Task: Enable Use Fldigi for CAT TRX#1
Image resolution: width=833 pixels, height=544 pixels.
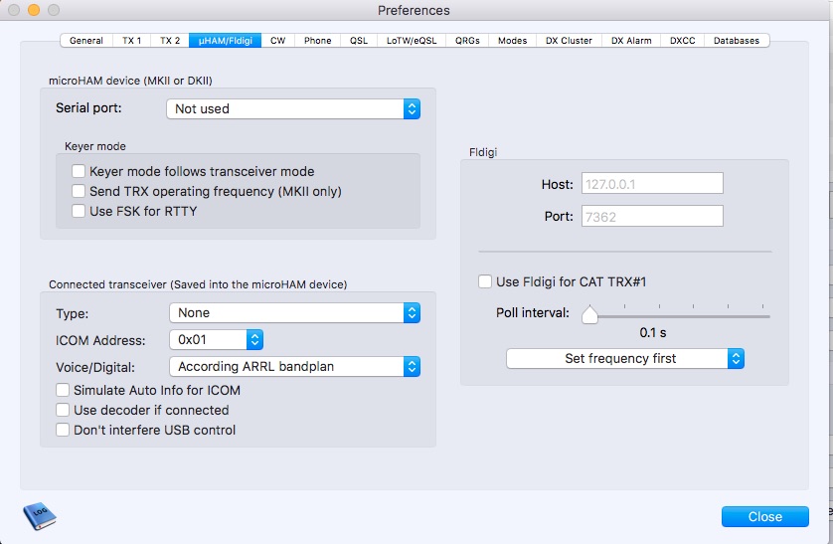Action: pos(485,281)
